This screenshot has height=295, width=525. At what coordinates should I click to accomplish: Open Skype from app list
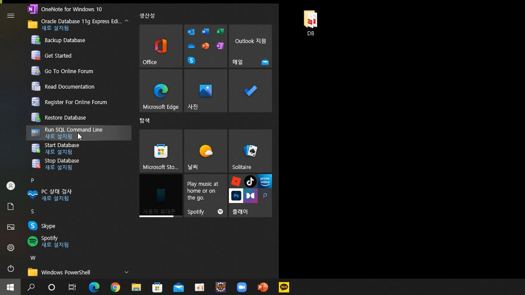(79, 226)
